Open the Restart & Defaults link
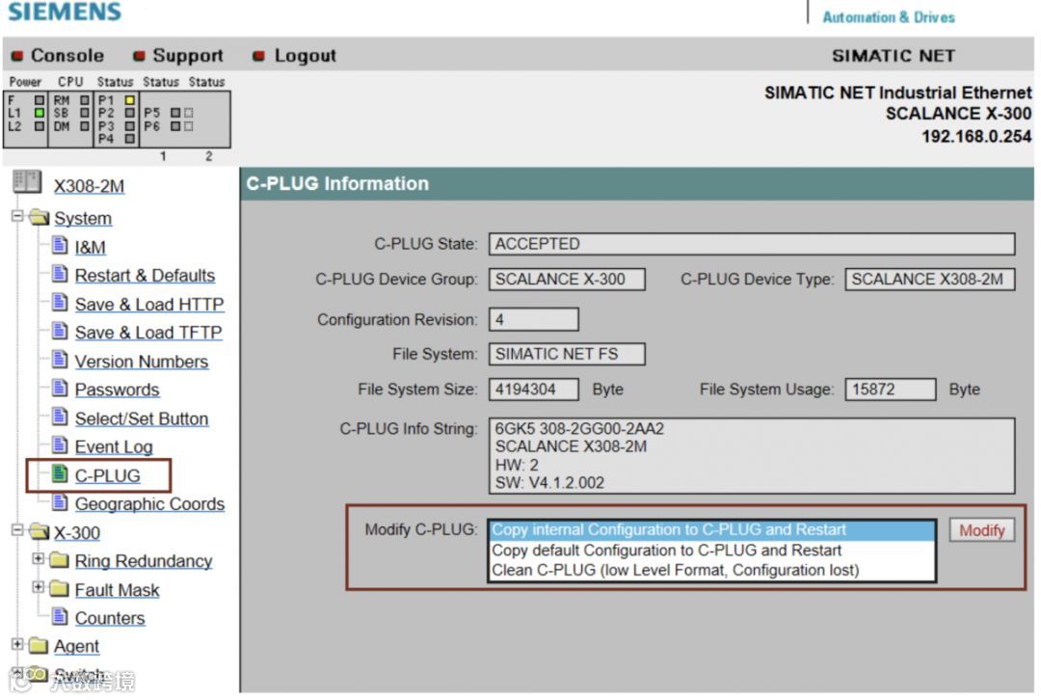The image size is (1041, 700). [x=145, y=275]
